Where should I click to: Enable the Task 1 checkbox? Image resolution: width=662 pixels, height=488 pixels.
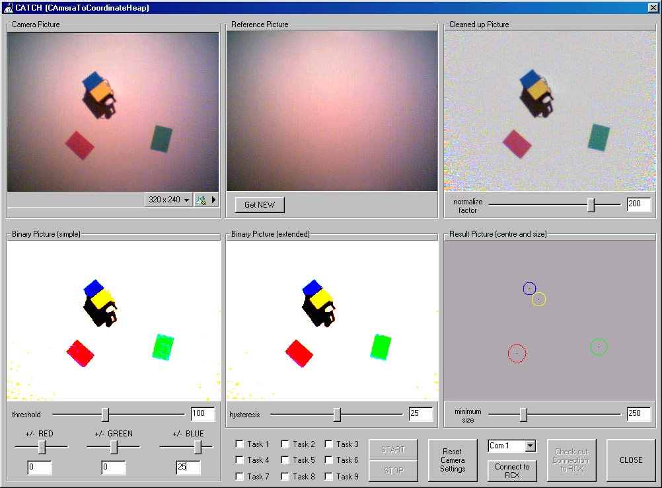tap(240, 444)
